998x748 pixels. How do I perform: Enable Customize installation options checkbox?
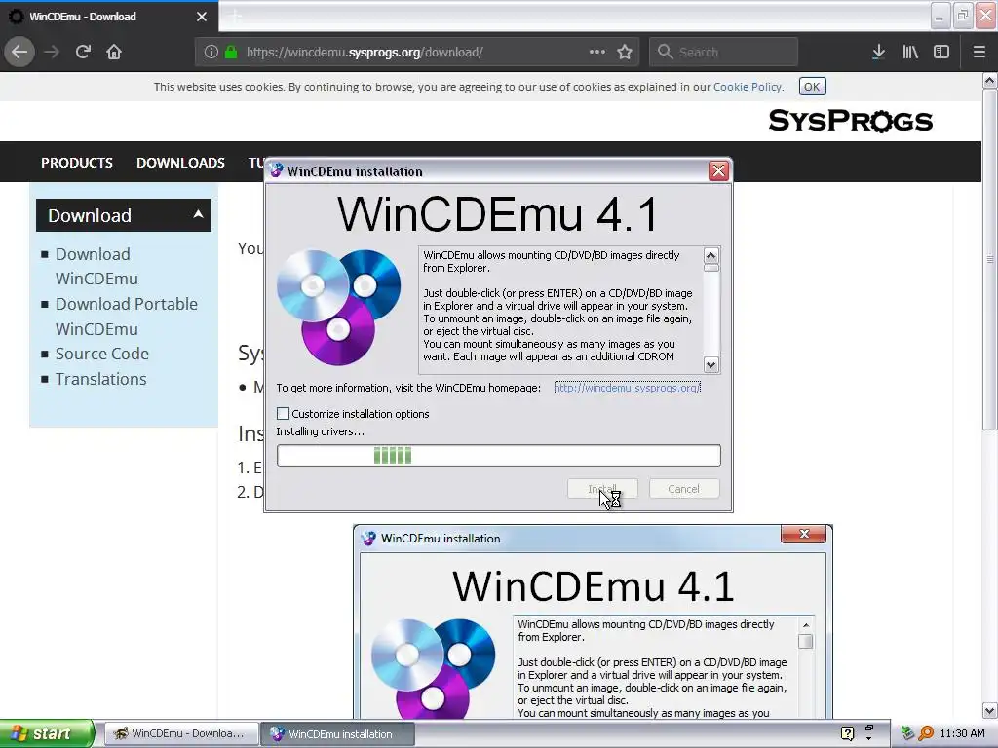(x=284, y=413)
